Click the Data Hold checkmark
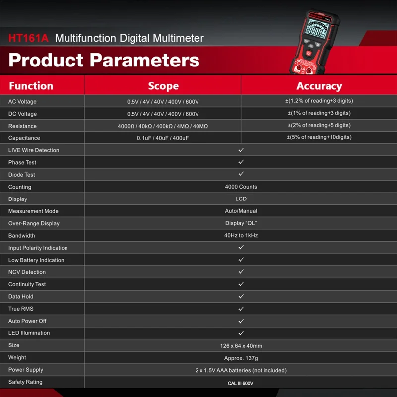Image resolution: width=397 pixels, height=397 pixels. (x=241, y=296)
